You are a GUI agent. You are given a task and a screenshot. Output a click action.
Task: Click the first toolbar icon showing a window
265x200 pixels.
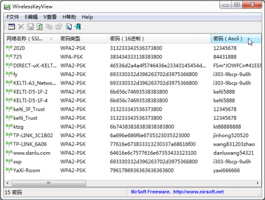pos(12,27)
